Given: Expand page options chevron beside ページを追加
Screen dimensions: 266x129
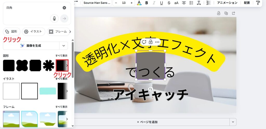Looking at the screenshot, I should pos(233,122).
